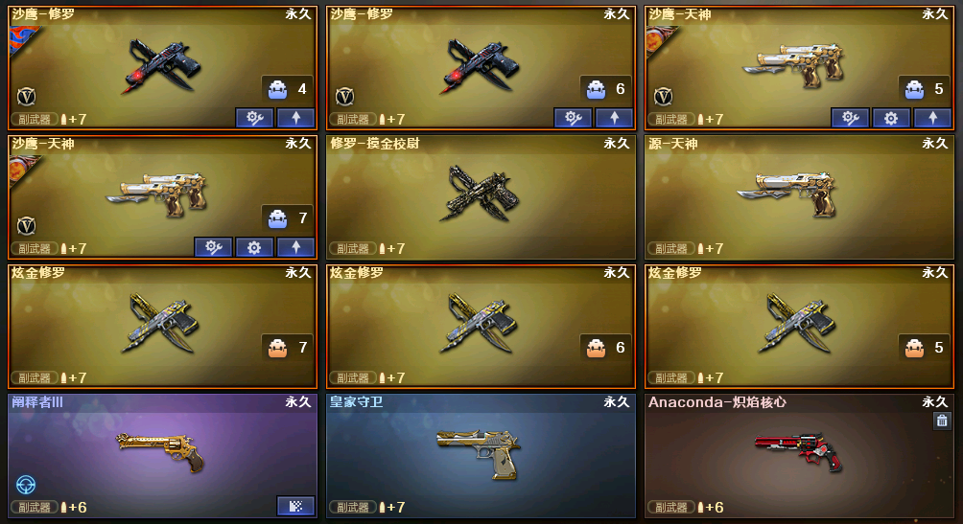Click the wrench-gear button on 沙鹰-天神 with bag count 7

213,247
